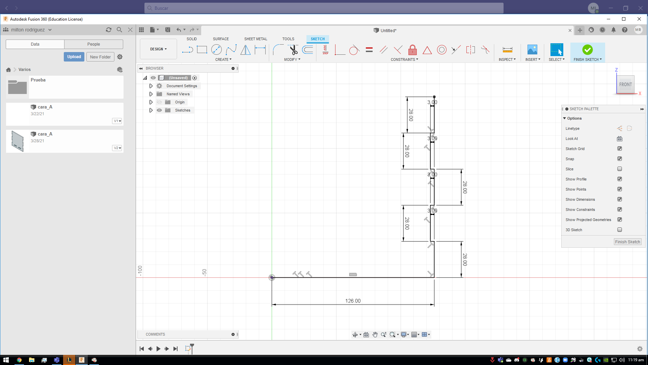Toggle the Show Constraints checkbox
The width and height of the screenshot is (648, 365).
[620, 210]
